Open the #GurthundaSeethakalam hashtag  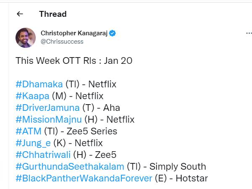(x=70, y=166)
